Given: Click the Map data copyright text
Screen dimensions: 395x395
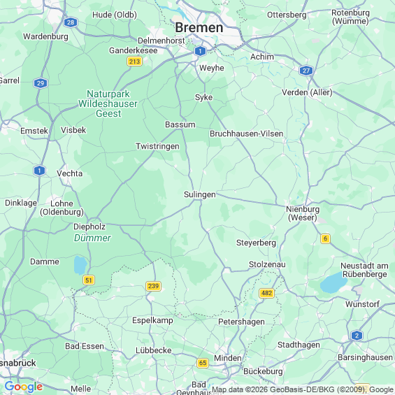Looking at the screenshot, I should tap(303, 389).
